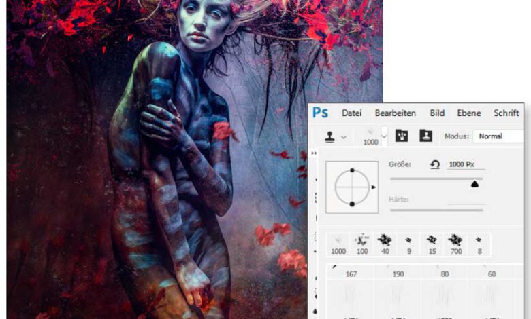The height and width of the screenshot is (319, 531).
Task: Toggle the brush settings panel icon
Action: [402, 136]
